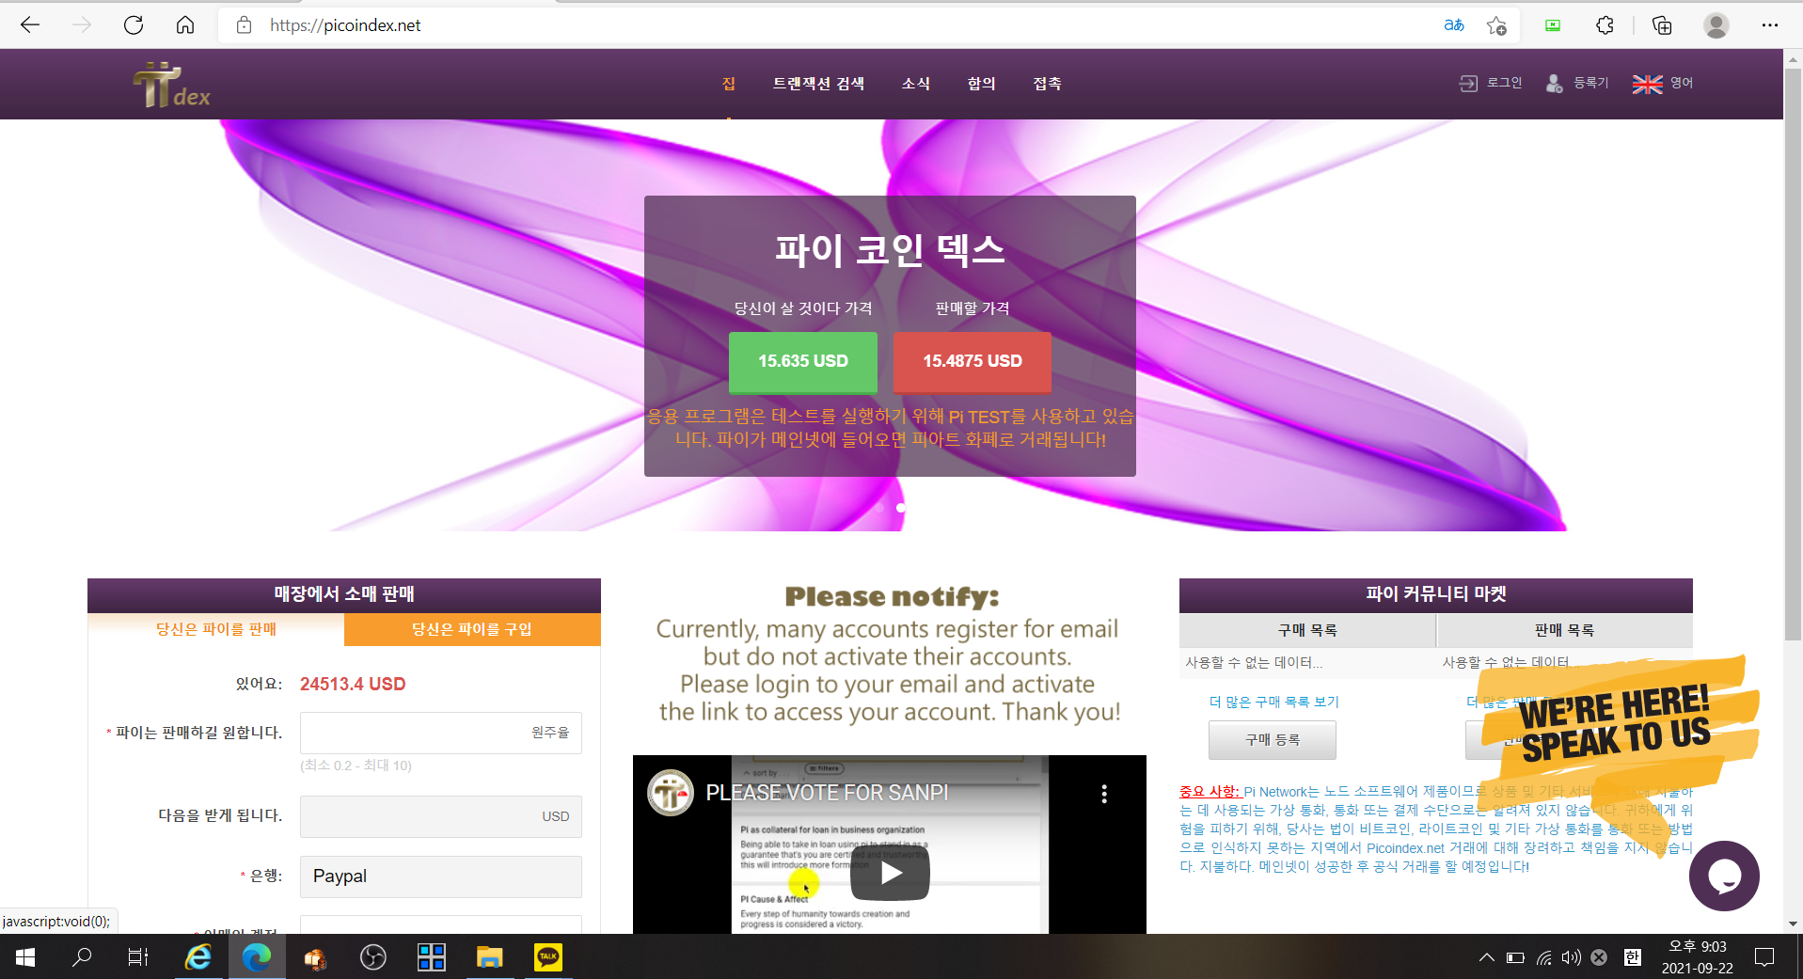The width and height of the screenshot is (1803, 979).
Task: Open the 접촉 menu item
Action: point(1048,84)
